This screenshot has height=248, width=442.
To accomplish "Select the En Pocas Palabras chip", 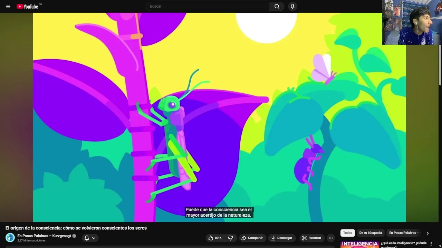I will coord(404,233).
